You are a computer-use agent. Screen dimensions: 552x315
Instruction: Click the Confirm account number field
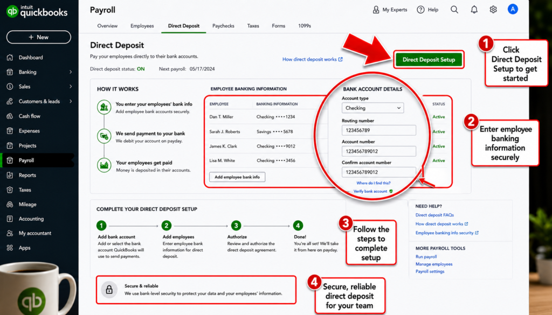tap(379, 172)
